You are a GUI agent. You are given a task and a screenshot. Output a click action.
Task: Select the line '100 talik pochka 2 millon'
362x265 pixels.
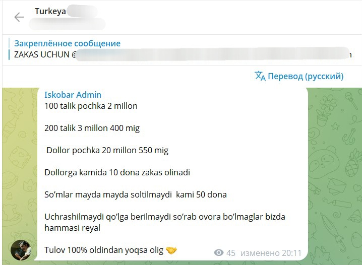(91, 106)
